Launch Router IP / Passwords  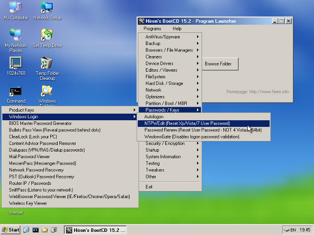coord(70,183)
